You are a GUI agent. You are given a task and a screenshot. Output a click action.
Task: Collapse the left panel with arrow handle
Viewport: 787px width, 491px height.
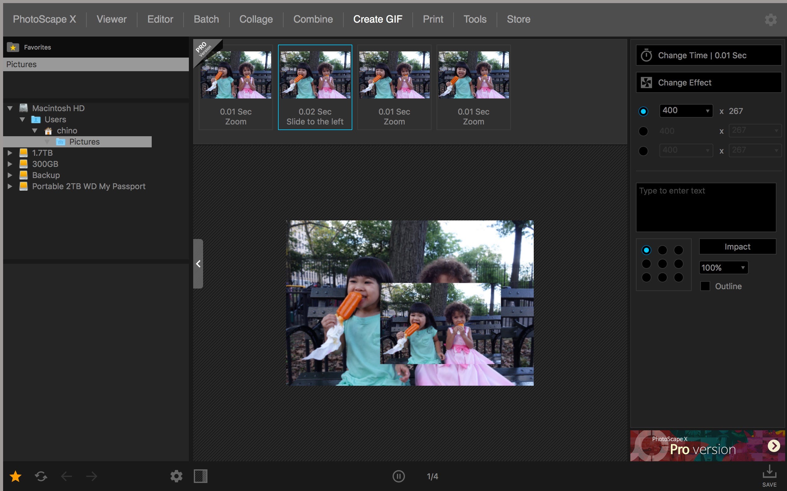(198, 264)
